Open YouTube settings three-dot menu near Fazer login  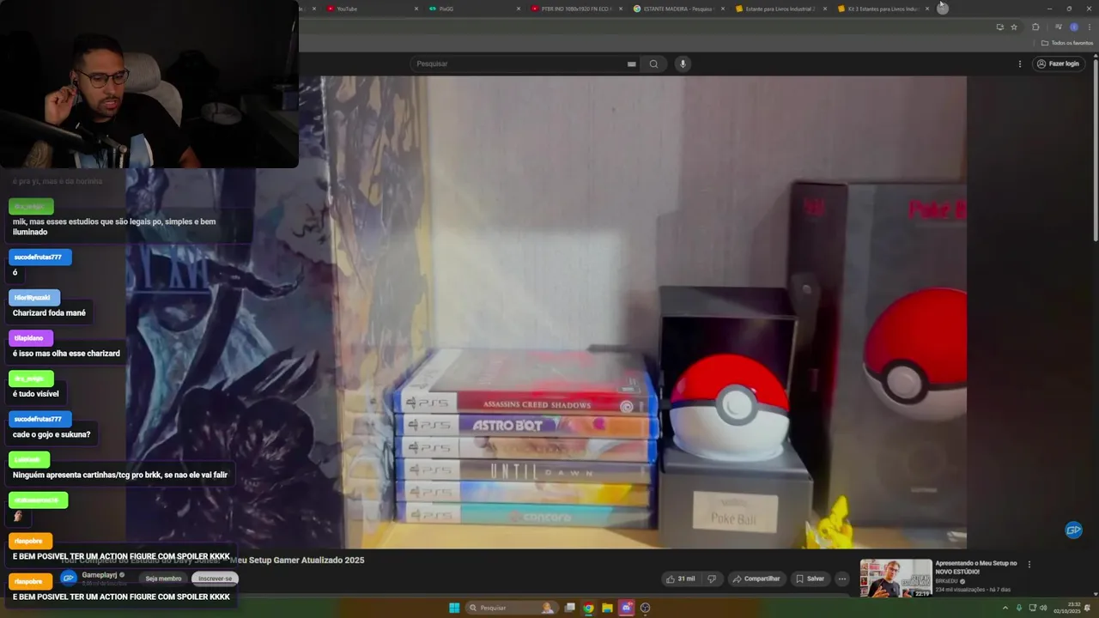(x=1020, y=64)
